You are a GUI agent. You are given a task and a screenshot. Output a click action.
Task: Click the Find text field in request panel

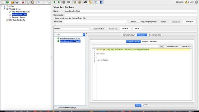126,46
